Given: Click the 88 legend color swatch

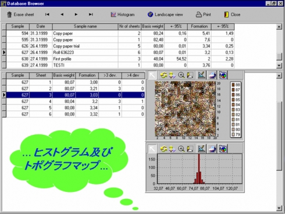Looking at the screenshot, I should coord(233,85).
